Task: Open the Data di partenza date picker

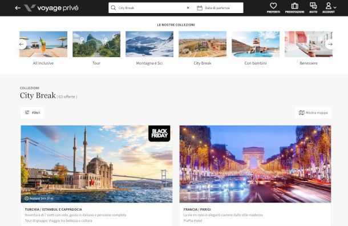Action: click(x=218, y=8)
